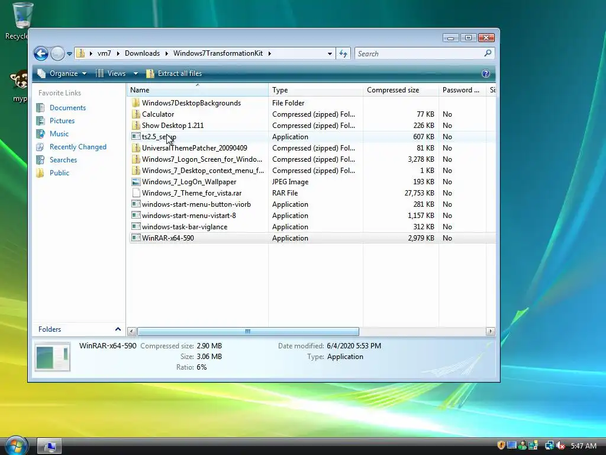Open the address bar history dropdown
The image size is (606, 455).
tap(330, 54)
